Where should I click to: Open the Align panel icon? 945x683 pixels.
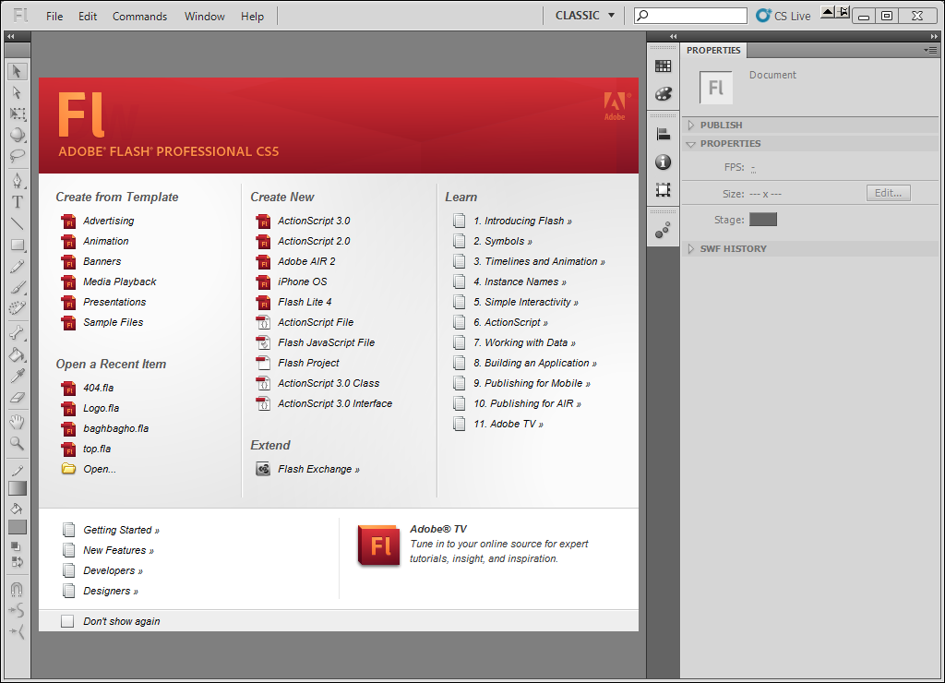pyautogui.click(x=663, y=135)
